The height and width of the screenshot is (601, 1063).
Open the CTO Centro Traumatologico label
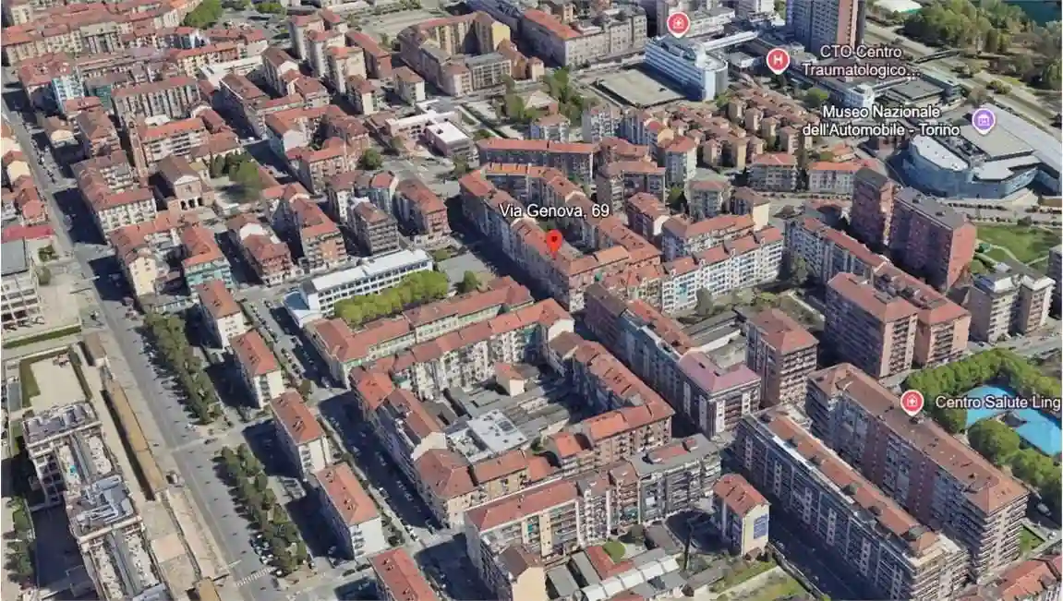(859, 61)
